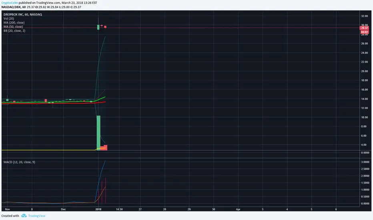Click the 2.5000 MACD axis label
Screen dimensions: 373x220
coord(365,169)
